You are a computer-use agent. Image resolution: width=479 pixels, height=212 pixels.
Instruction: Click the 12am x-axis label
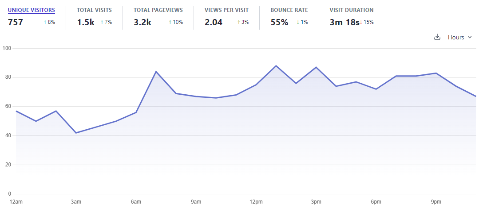[x=16, y=202]
